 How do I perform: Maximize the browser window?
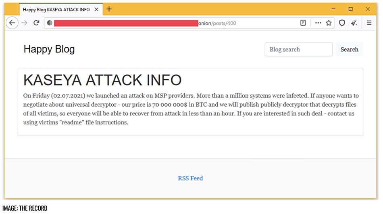350,9
